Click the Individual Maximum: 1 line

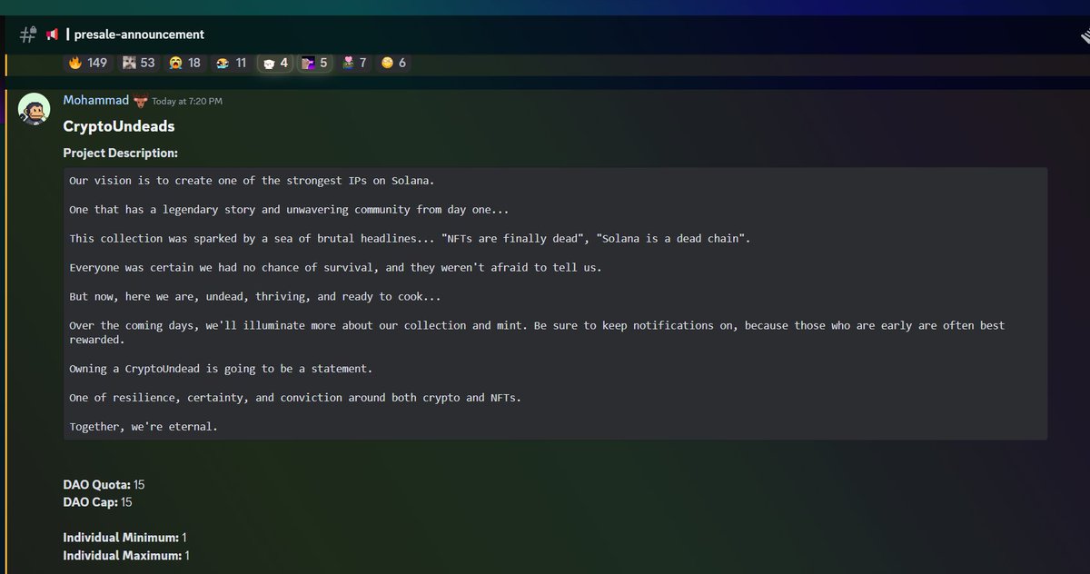point(126,555)
